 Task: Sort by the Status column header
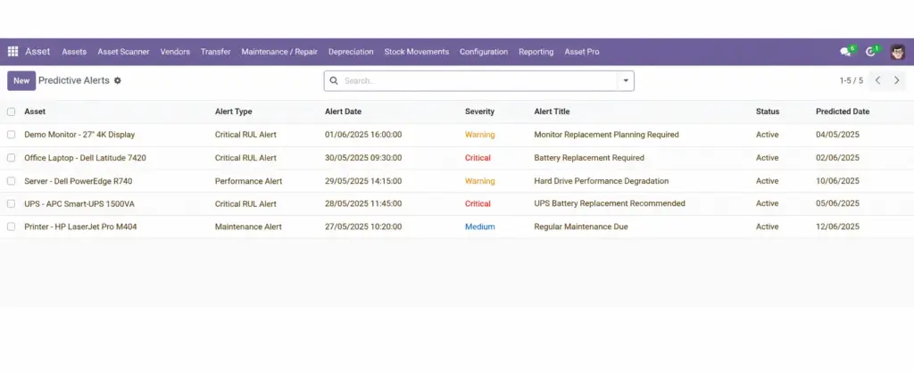pyautogui.click(x=768, y=112)
